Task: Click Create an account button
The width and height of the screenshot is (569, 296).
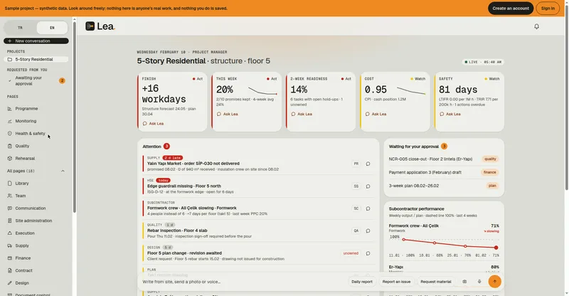Action: click(511, 9)
